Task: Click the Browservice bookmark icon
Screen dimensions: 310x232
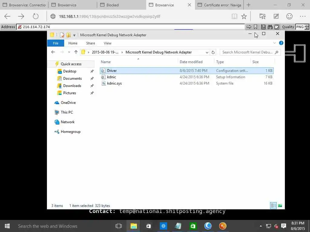Action: (x=256, y=27)
